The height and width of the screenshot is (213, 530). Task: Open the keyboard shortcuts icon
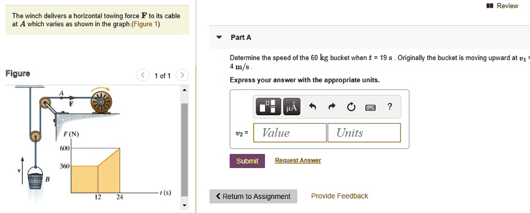[x=371, y=108]
